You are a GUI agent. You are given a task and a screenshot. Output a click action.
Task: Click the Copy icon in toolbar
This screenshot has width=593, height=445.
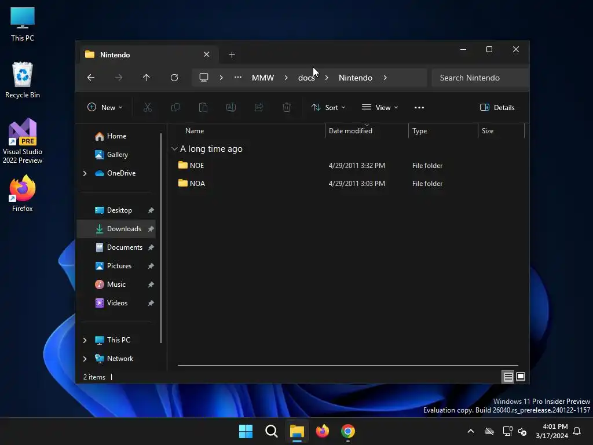[x=175, y=107]
